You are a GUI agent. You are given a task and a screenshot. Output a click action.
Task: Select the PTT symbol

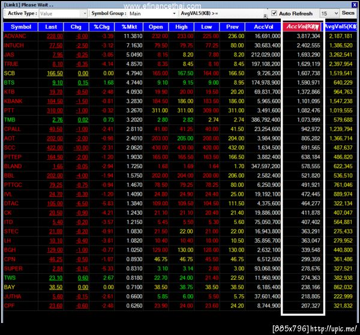[9, 110]
